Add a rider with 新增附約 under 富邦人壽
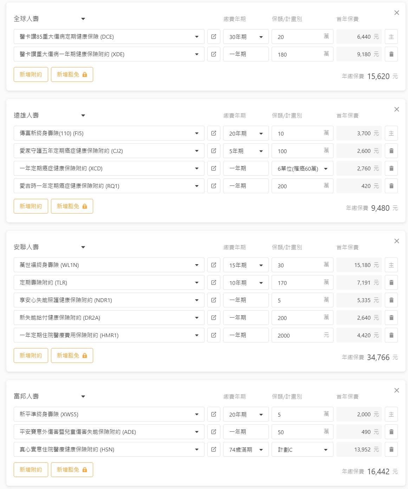Image resolution: width=408 pixels, height=489 pixels. [x=31, y=470]
